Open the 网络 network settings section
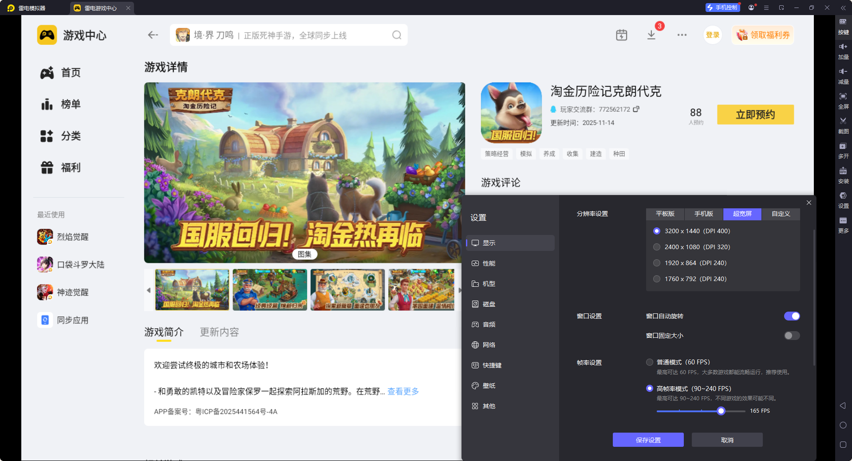 point(489,344)
